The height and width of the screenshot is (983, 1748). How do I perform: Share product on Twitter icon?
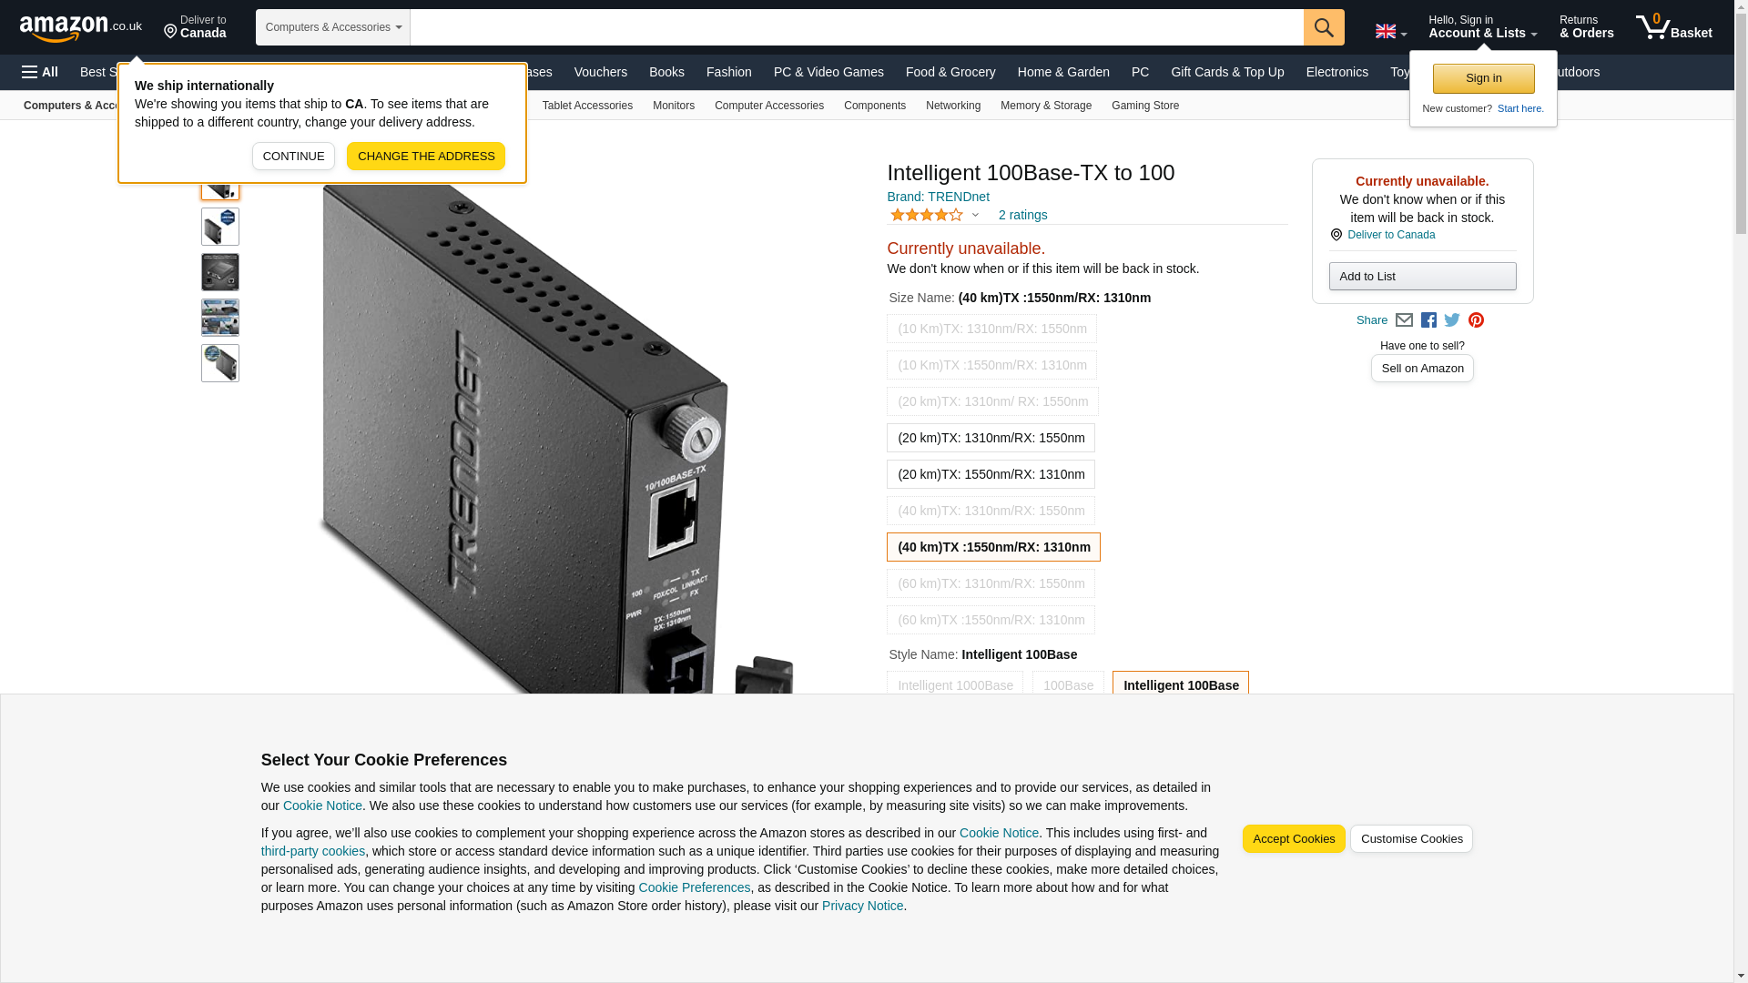[x=1452, y=320]
